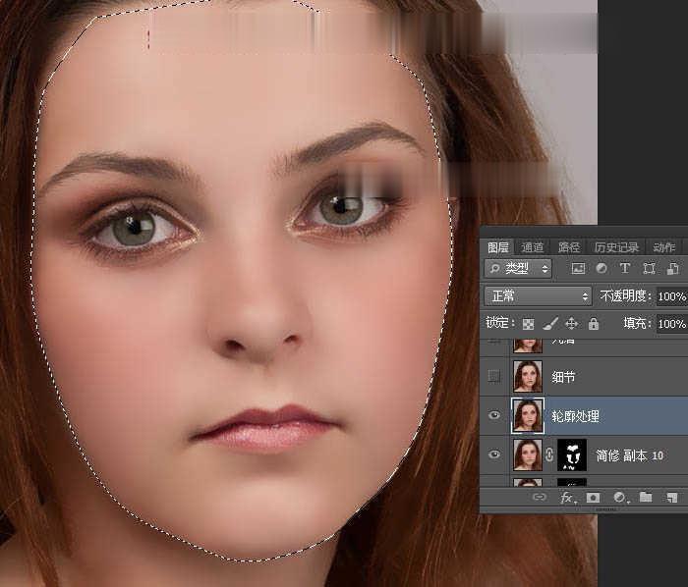Hide the 轮廓处理 layer
This screenshot has width=688, height=587.
(x=494, y=415)
